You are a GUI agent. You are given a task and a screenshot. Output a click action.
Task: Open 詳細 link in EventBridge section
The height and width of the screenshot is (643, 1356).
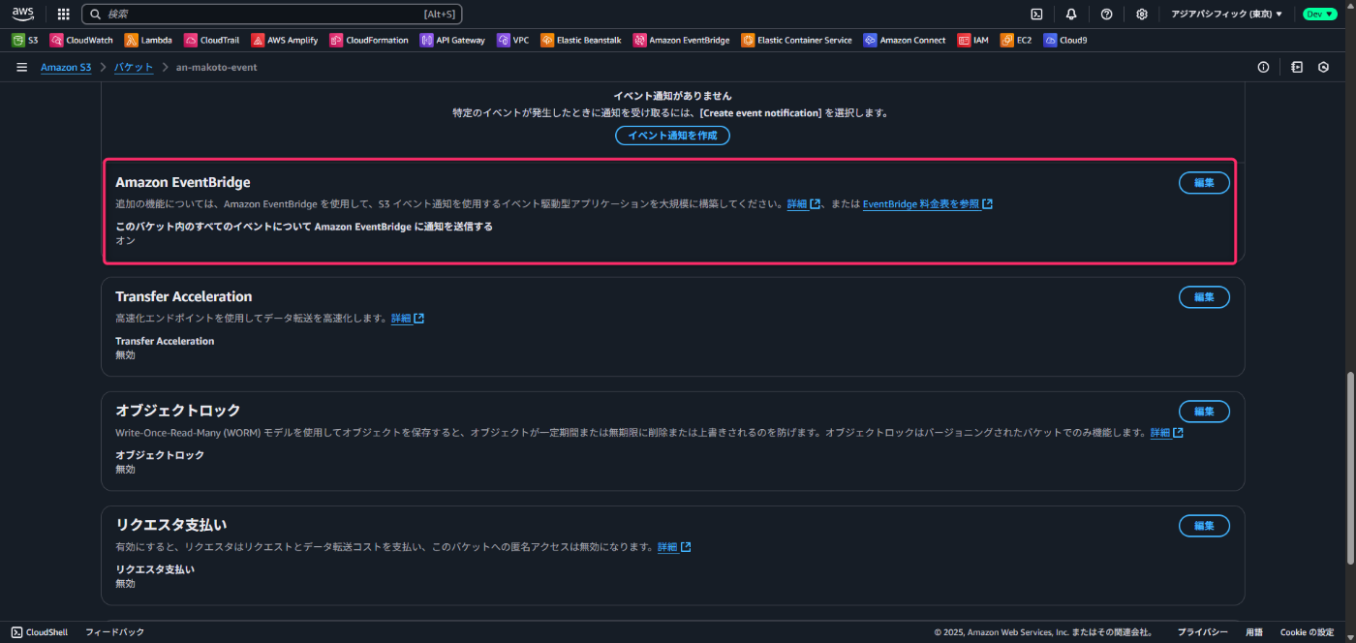pos(803,204)
